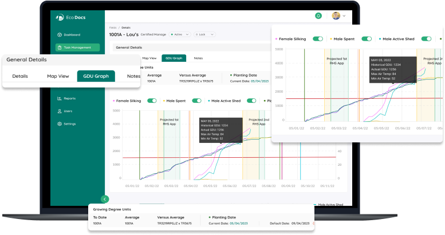Toggle Male Spent switch in floating chart card

(x=367, y=39)
